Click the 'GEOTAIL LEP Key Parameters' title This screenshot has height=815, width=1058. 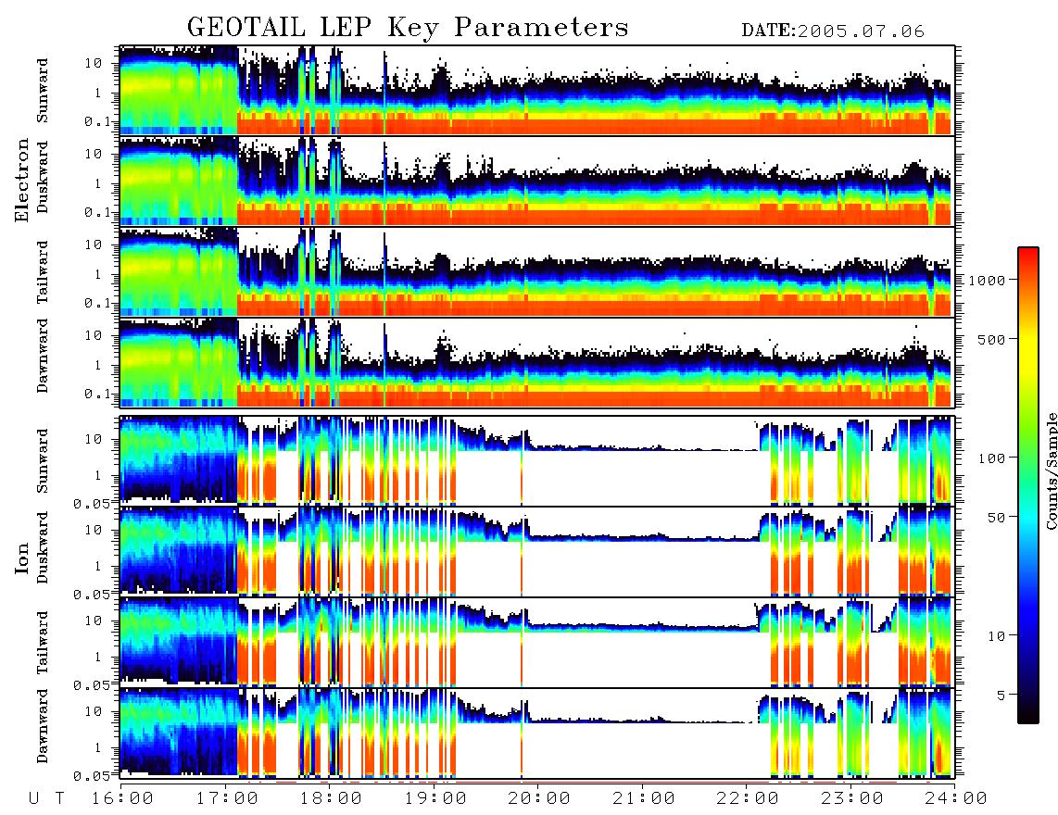click(408, 28)
